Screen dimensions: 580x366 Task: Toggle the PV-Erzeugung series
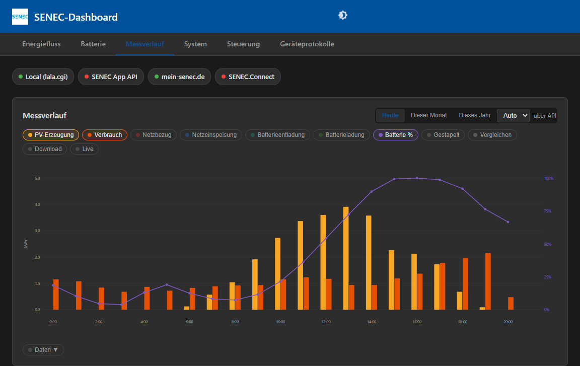coord(51,135)
